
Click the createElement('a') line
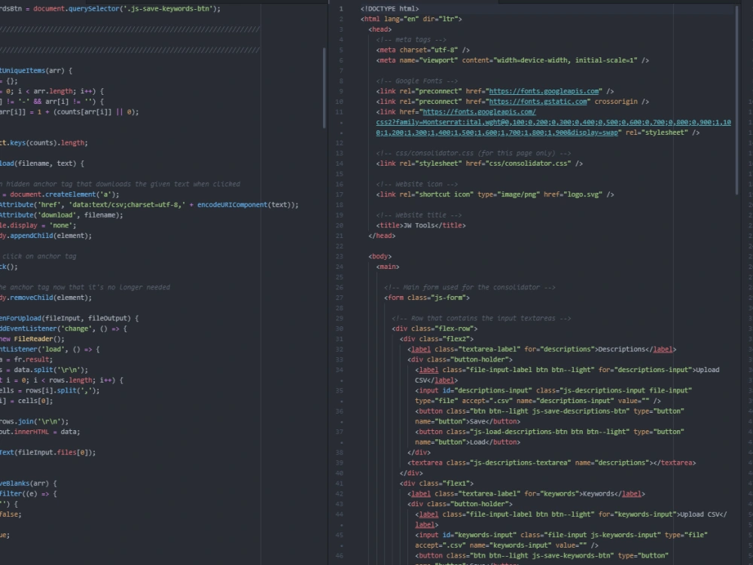pyautogui.click(x=59, y=194)
